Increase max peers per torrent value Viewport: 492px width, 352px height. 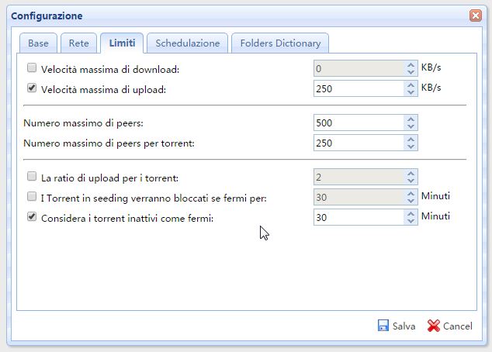(x=411, y=139)
